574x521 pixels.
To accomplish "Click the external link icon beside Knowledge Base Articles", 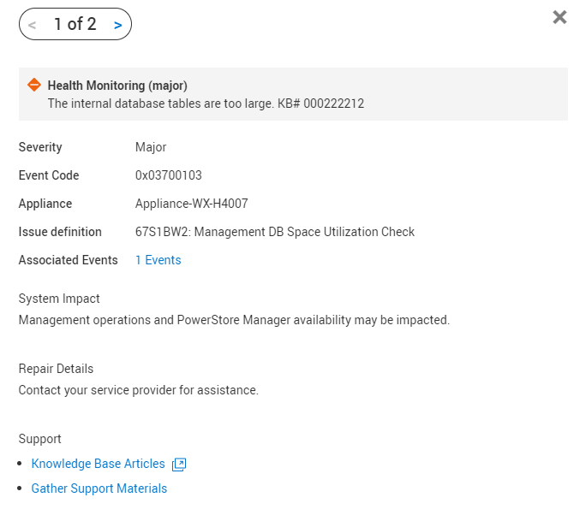I will (179, 465).
